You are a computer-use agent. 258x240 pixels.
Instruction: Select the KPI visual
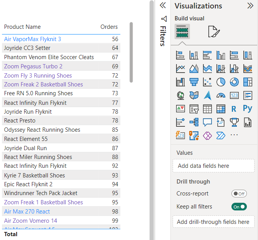point(180,109)
